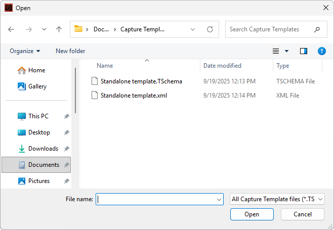Change the view layout icon
Screen dimensions: 334x230
276,51
